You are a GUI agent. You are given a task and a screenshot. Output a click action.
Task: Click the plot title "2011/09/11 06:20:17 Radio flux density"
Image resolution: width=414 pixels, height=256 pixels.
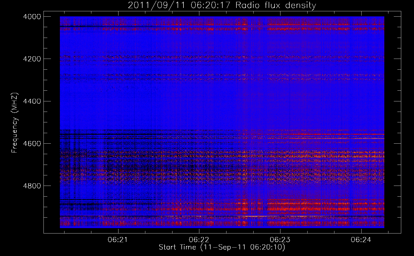(222, 5)
